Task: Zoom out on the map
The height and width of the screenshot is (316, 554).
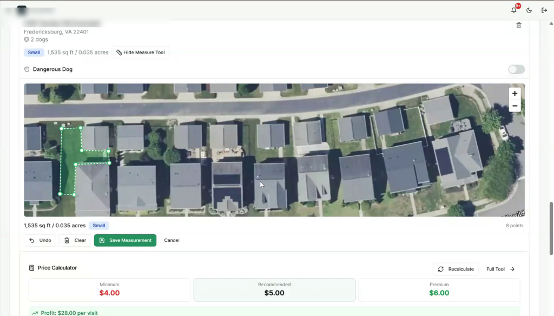Action: pyautogui.click(x=515, y=106)
